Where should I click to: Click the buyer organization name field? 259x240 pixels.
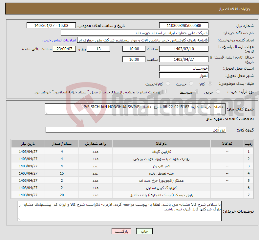135,33
